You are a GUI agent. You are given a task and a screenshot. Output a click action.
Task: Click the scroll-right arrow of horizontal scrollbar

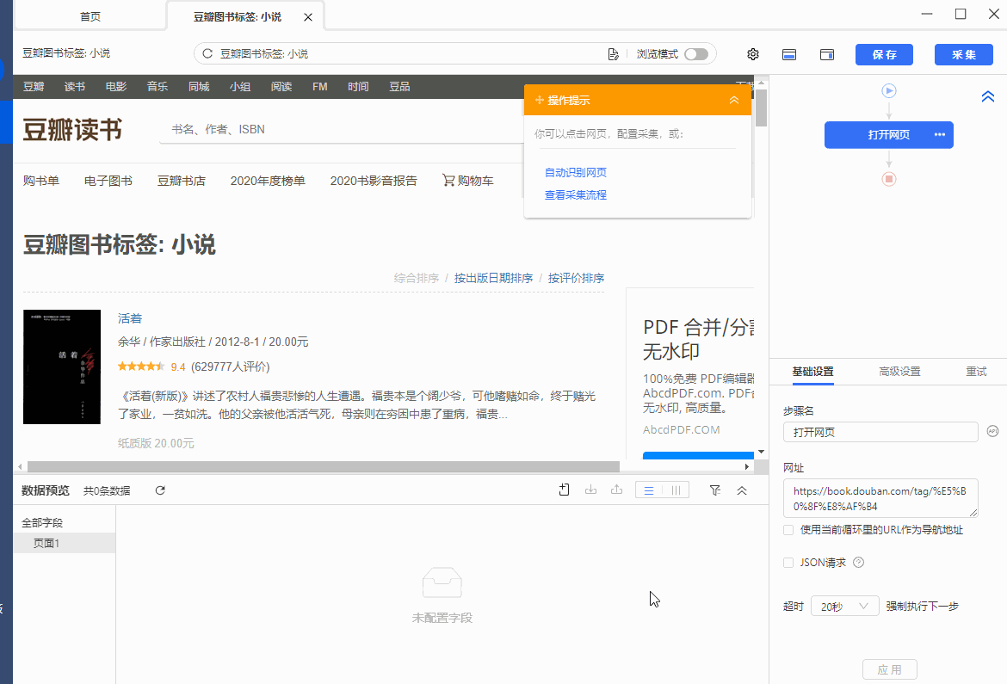pos(746,466)
